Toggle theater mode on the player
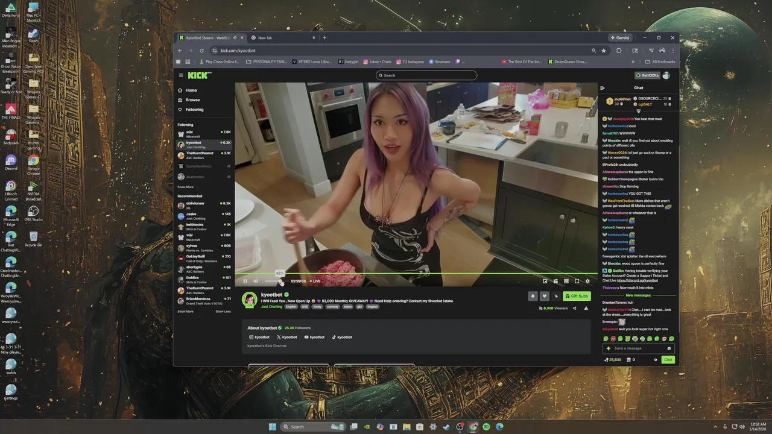Screen dimensions: 772x434 click(x=566, y=281)
